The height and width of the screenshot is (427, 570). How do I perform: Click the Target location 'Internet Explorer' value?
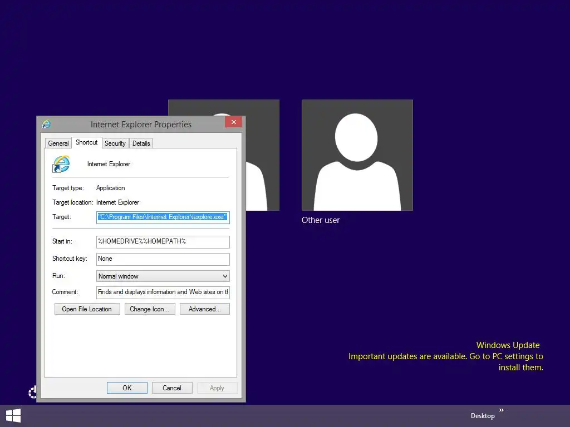tap(117, 202)
